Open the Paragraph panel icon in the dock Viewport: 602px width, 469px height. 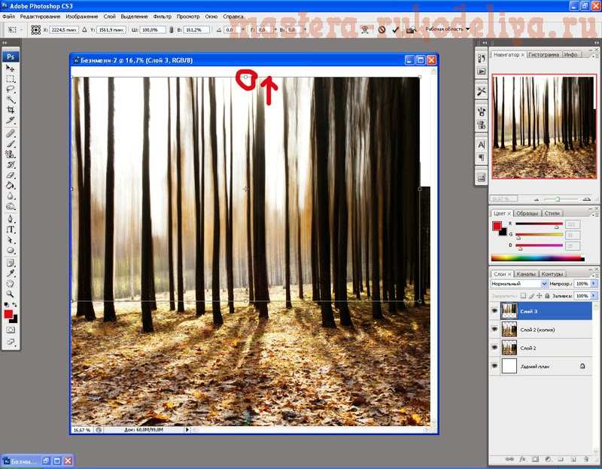482,157
